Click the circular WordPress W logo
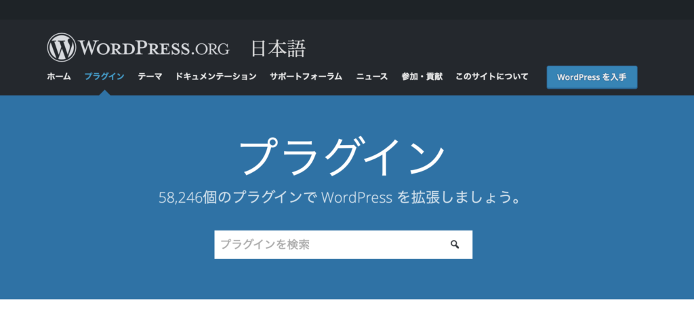694x322 pixels. pyautogui.click(x=62, y=48)
